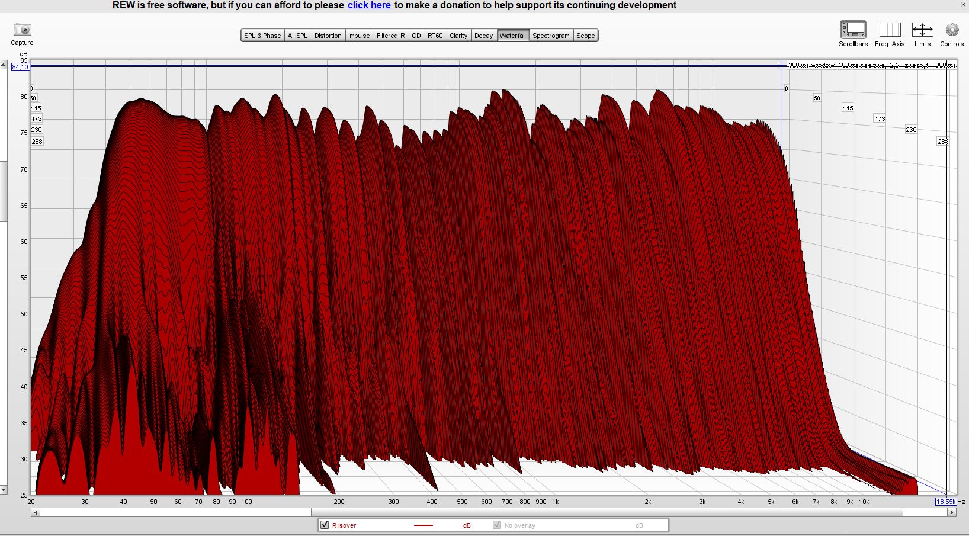Click the Freq. Axis icon
The width and height of the screenshot is (969, 536).
[890, 30]
